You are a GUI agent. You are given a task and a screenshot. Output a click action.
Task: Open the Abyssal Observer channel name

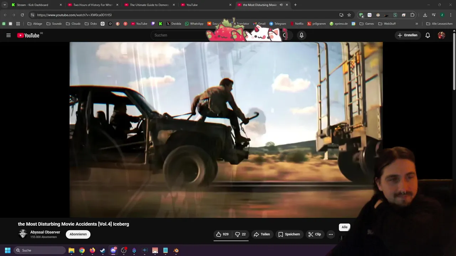click(45, 232)
